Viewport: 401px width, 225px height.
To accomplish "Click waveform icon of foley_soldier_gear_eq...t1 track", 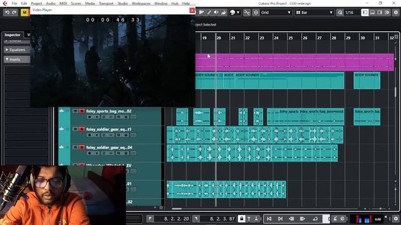I will click(61, 129).
